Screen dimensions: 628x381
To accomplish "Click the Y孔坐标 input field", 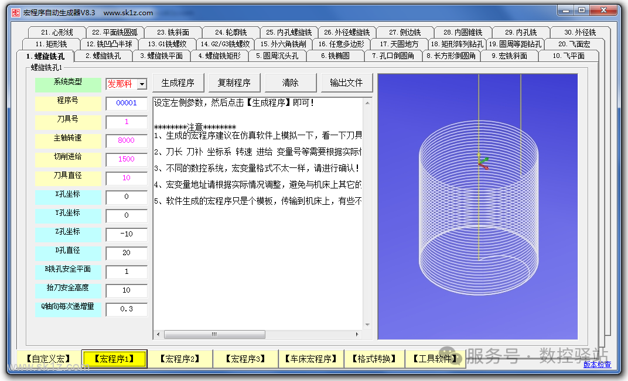I will click(127, 216).
